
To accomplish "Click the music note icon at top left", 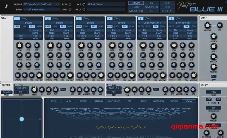I will [6, 6].
